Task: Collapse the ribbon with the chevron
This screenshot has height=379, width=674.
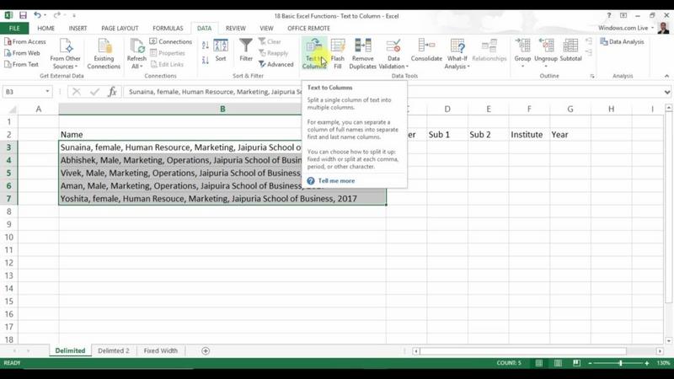Action: (x=666, y=76)
